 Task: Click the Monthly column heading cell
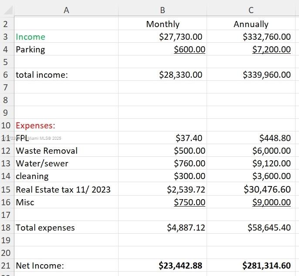click(163, 24)
